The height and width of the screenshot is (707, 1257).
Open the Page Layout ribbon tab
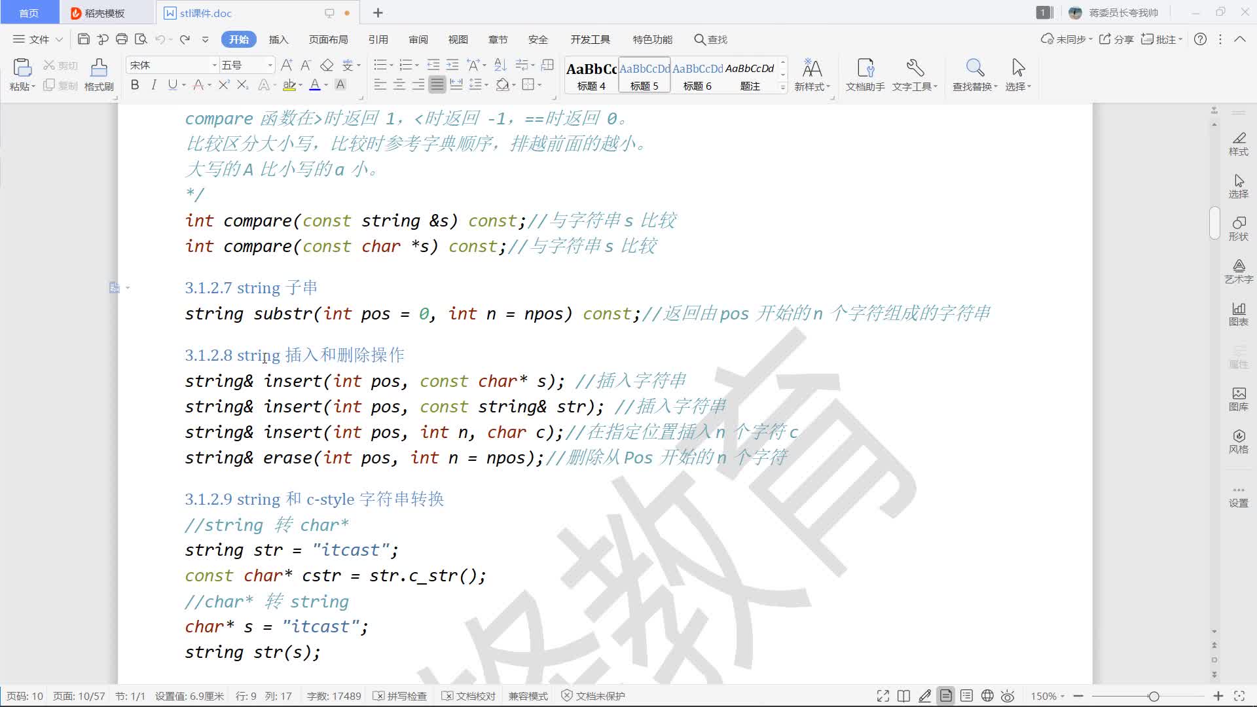[x=328, y=39]
